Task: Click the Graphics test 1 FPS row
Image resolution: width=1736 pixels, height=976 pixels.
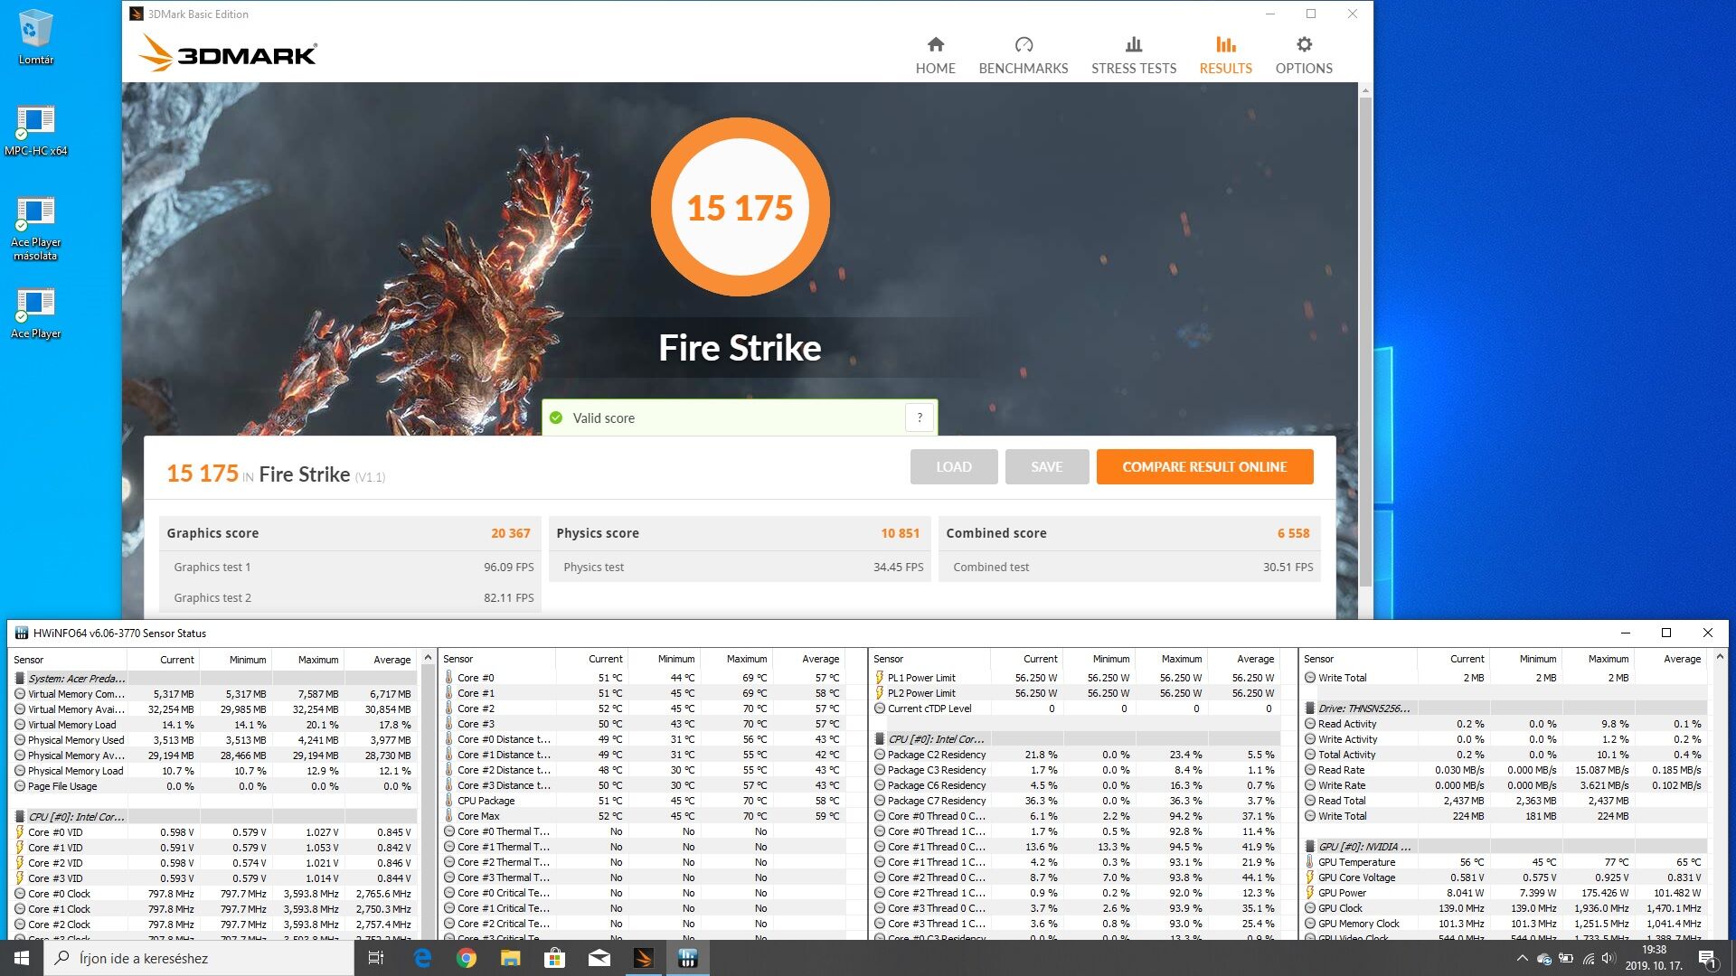Action: point(349,567)
